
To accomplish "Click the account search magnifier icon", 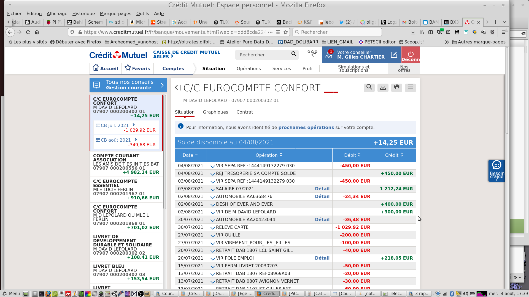I will [x=369, y=87].
